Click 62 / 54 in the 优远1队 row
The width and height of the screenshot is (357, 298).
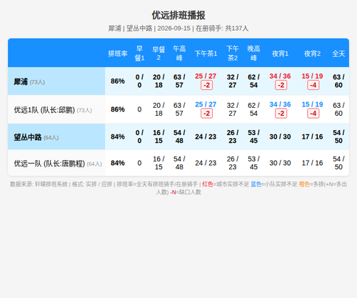(x=253, y=109)
